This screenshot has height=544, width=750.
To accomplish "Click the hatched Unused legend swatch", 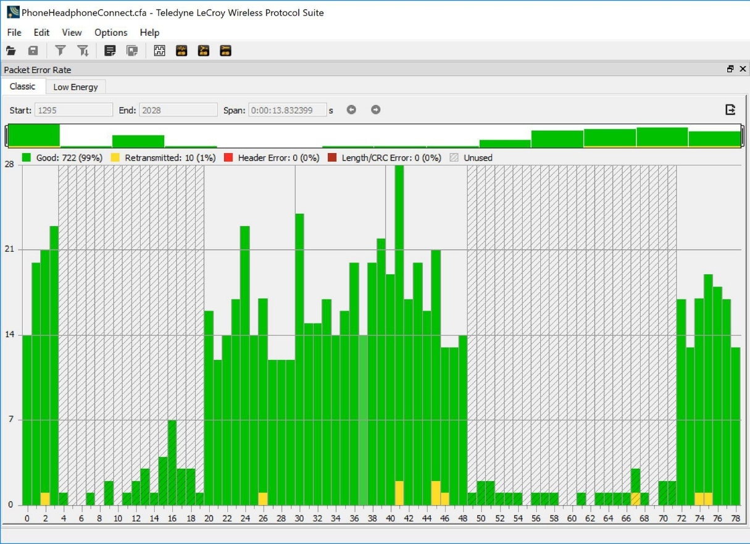I will tap(454, 158).
